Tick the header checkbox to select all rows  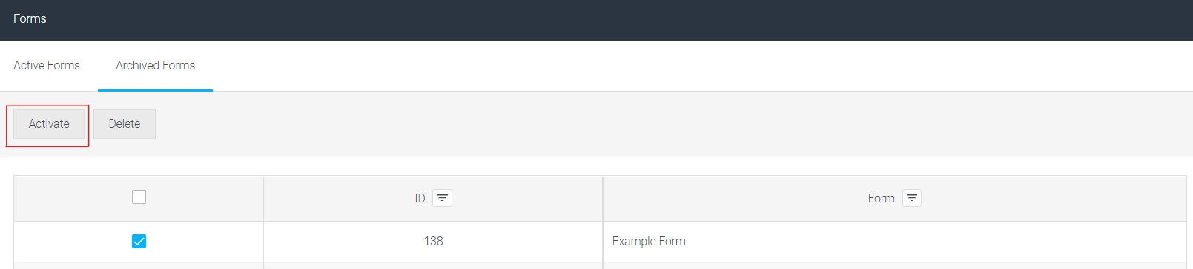click(x=139, y=197)
